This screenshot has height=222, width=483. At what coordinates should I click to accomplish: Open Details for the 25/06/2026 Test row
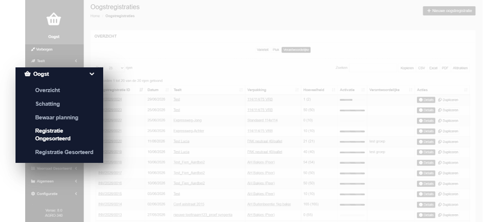[426, 111]
